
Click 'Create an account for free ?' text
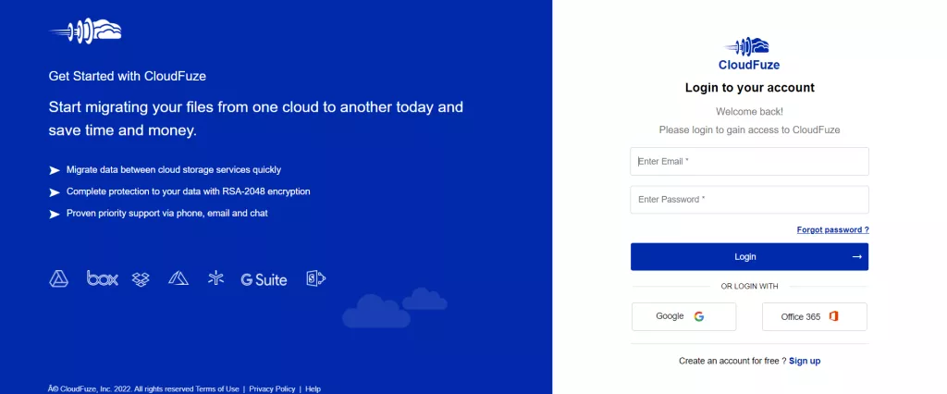point(732,361)
